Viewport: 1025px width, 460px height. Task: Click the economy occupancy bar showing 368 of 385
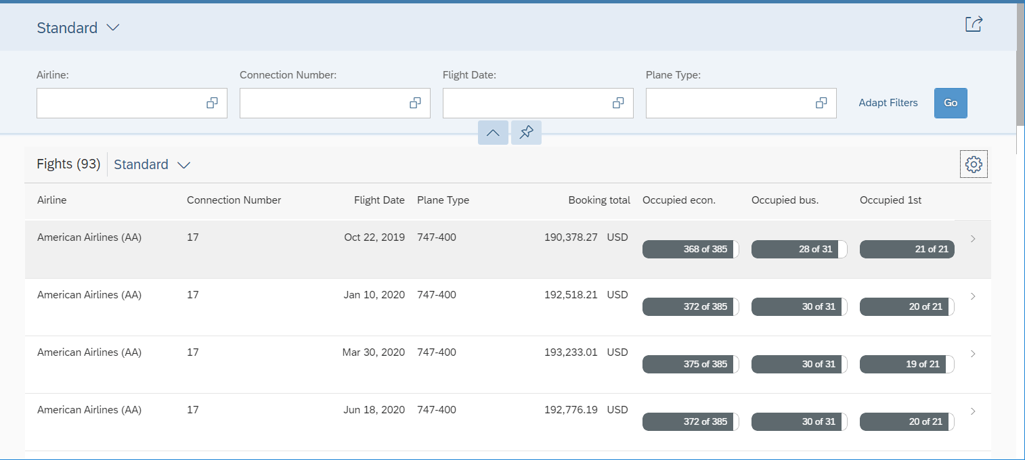691,249
